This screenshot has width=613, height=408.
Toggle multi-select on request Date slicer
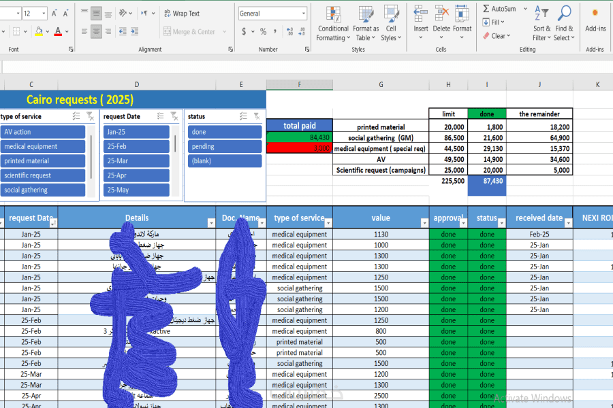point(160,116)
